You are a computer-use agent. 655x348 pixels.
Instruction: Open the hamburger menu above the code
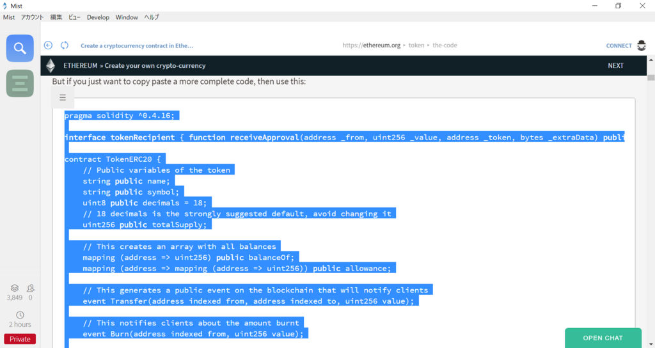(63, 97)
